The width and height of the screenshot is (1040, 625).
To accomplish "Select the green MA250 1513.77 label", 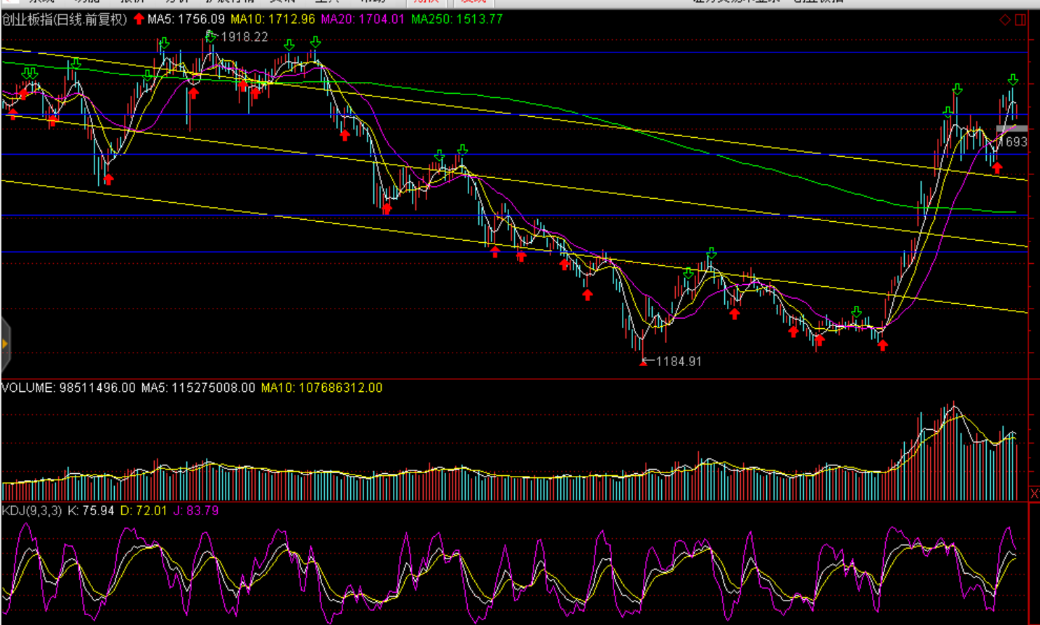I will tap(457, 20).
